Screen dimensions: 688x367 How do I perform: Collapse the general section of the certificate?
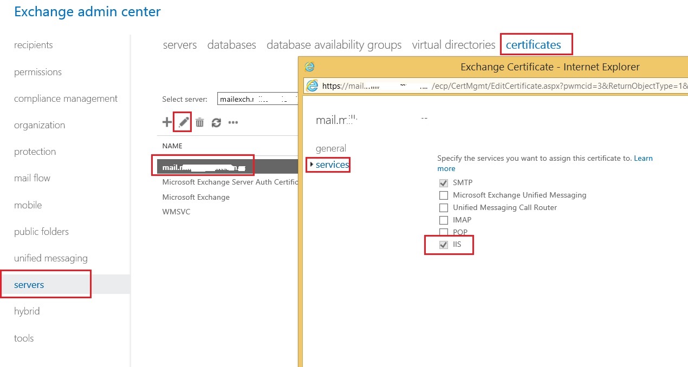331,148
